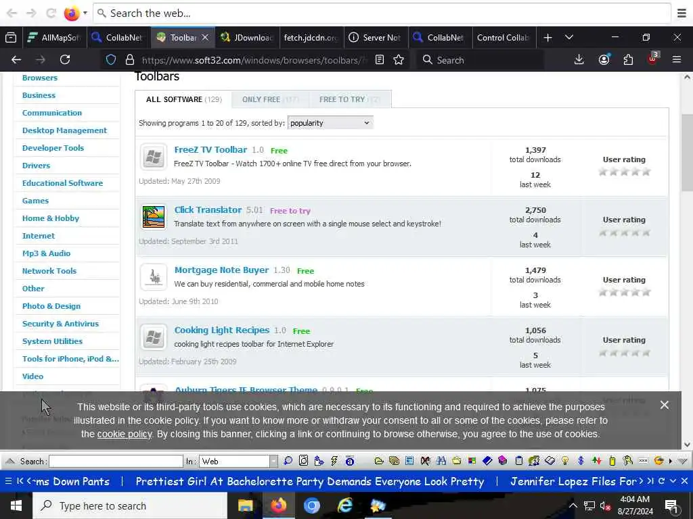The width and height of the screenshot is (693, 519).
Task: Open the Firefox hamburger application menu
Action: coord(677,59)
